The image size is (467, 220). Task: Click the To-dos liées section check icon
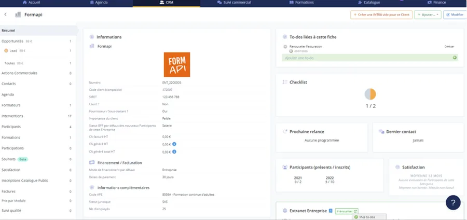pyautogui.click(x=285, y=37)
